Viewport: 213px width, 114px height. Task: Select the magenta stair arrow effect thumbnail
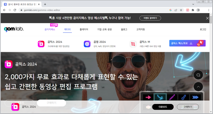tap(172, 97)
